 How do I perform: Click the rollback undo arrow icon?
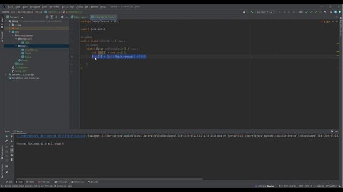coord(325,12)
